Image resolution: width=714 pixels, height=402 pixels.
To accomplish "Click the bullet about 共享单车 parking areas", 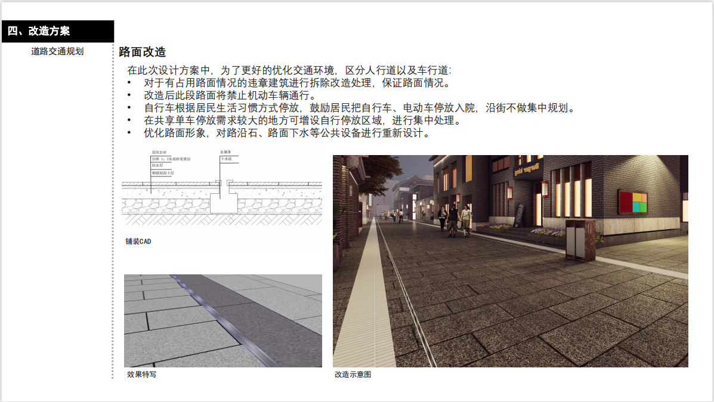I will tap(302, 120).
